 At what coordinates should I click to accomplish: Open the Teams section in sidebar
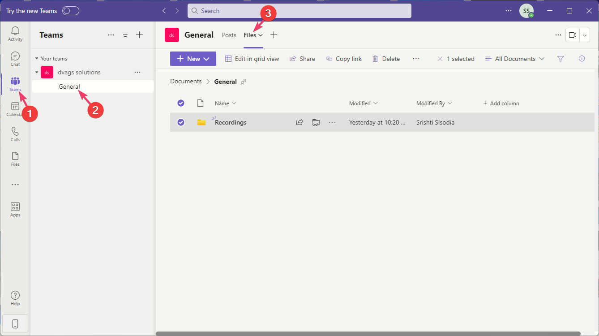point(15,84)
